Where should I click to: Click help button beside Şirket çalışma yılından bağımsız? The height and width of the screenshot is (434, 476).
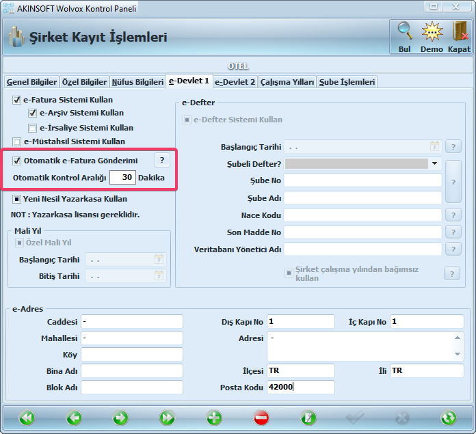tap(452, 273)
